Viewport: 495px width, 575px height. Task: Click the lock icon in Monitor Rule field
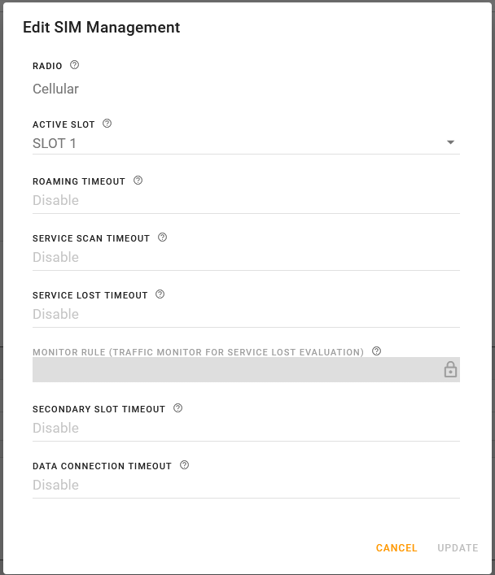click(450, 370)
